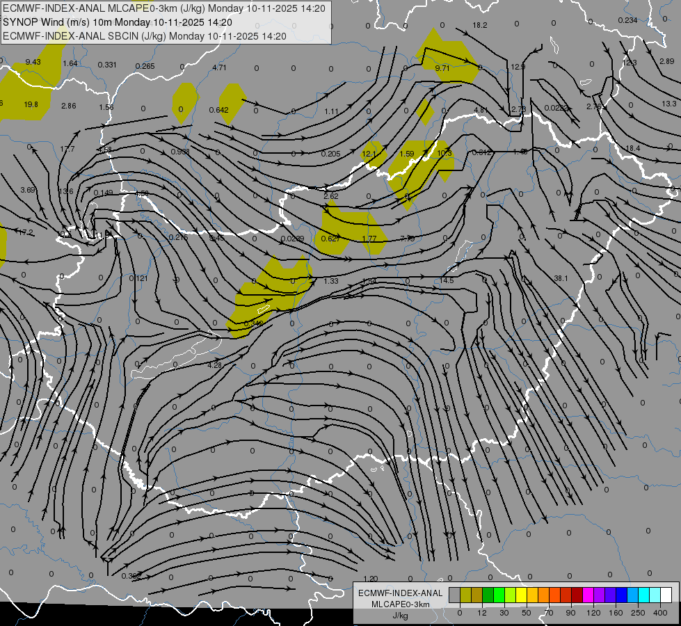Click the 2.86 value label
Image resolution: width=681 pixels, height=626 pixels.
point(69,106)
